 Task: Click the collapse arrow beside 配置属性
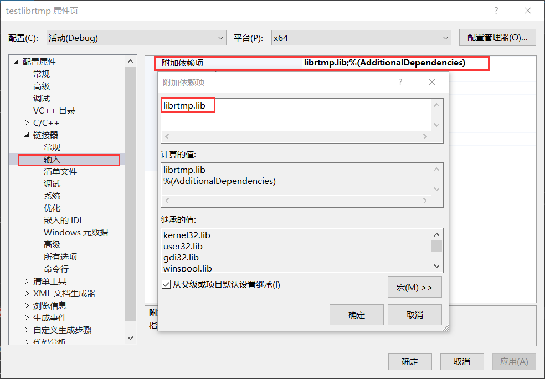pos(16,62)
